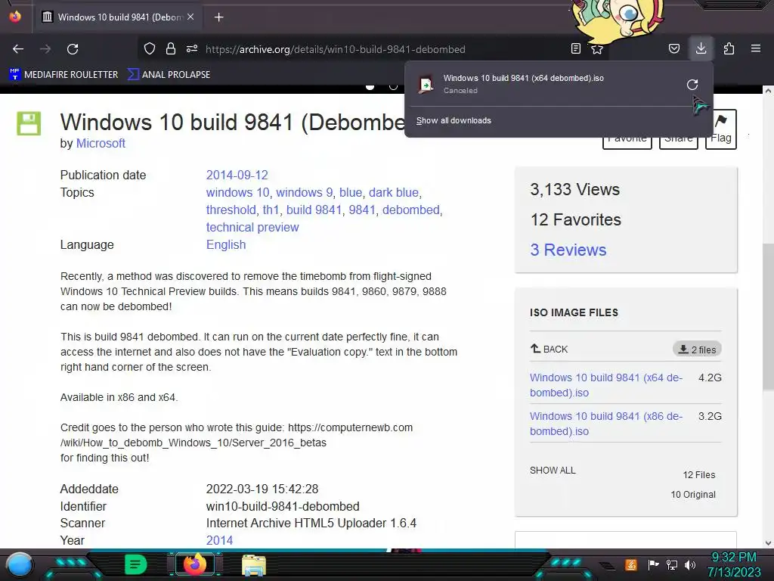Collapse ISO list with BACK
Screen dimensions: 774x581
549,349
